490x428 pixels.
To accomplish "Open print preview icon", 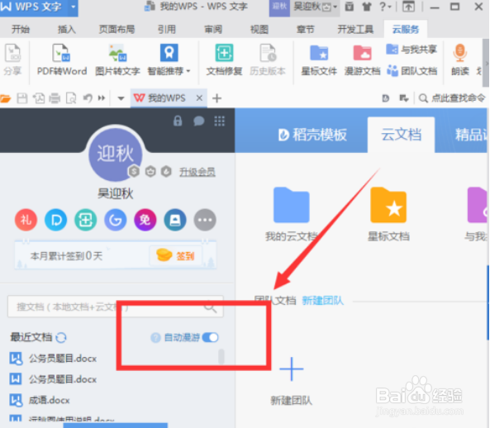I will 71,98.
